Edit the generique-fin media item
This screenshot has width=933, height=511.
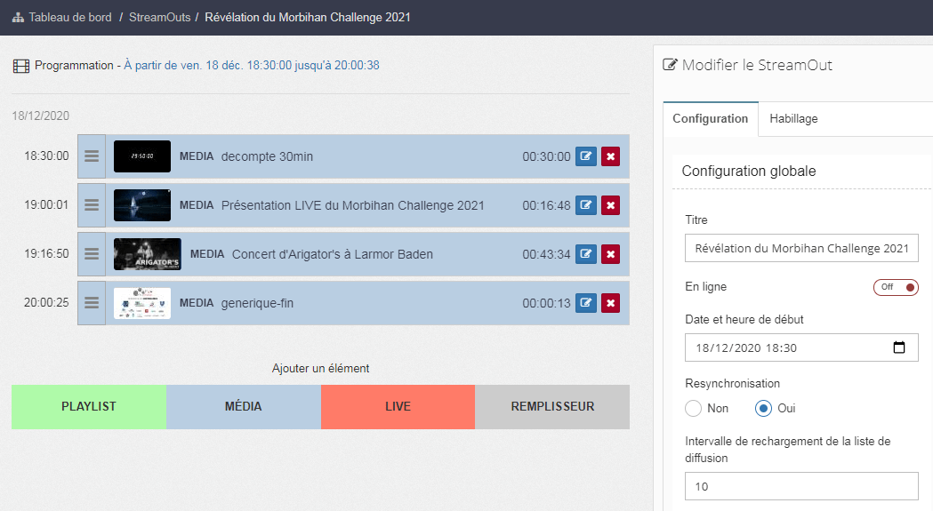(586, 303)
